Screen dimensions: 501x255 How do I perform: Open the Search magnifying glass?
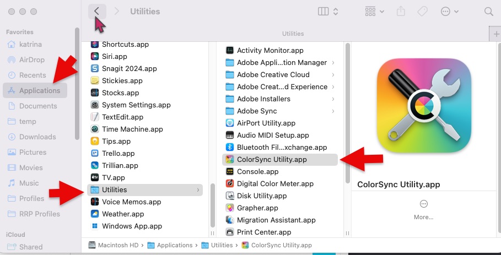pyautogui.click(x=488, y=12)
